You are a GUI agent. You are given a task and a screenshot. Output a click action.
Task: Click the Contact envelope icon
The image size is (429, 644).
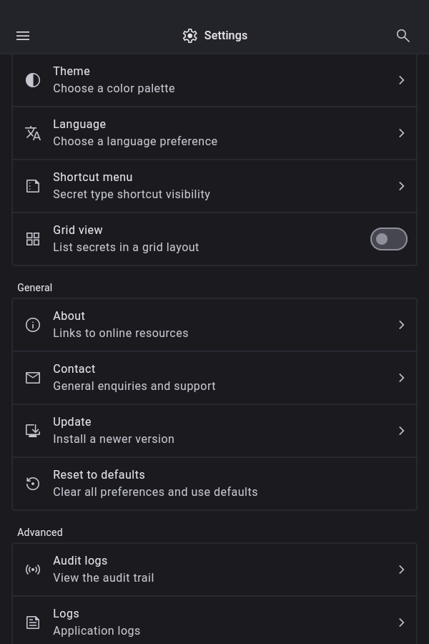[33, 378]
